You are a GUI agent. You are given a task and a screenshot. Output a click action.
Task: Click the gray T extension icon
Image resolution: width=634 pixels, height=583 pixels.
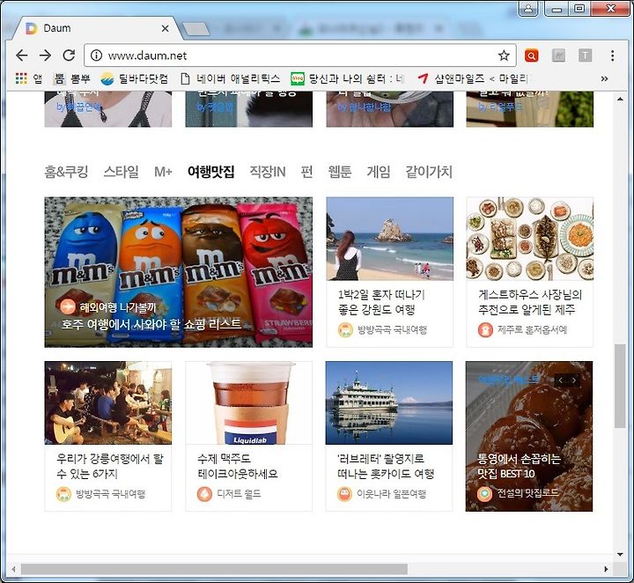click(585, 55)
